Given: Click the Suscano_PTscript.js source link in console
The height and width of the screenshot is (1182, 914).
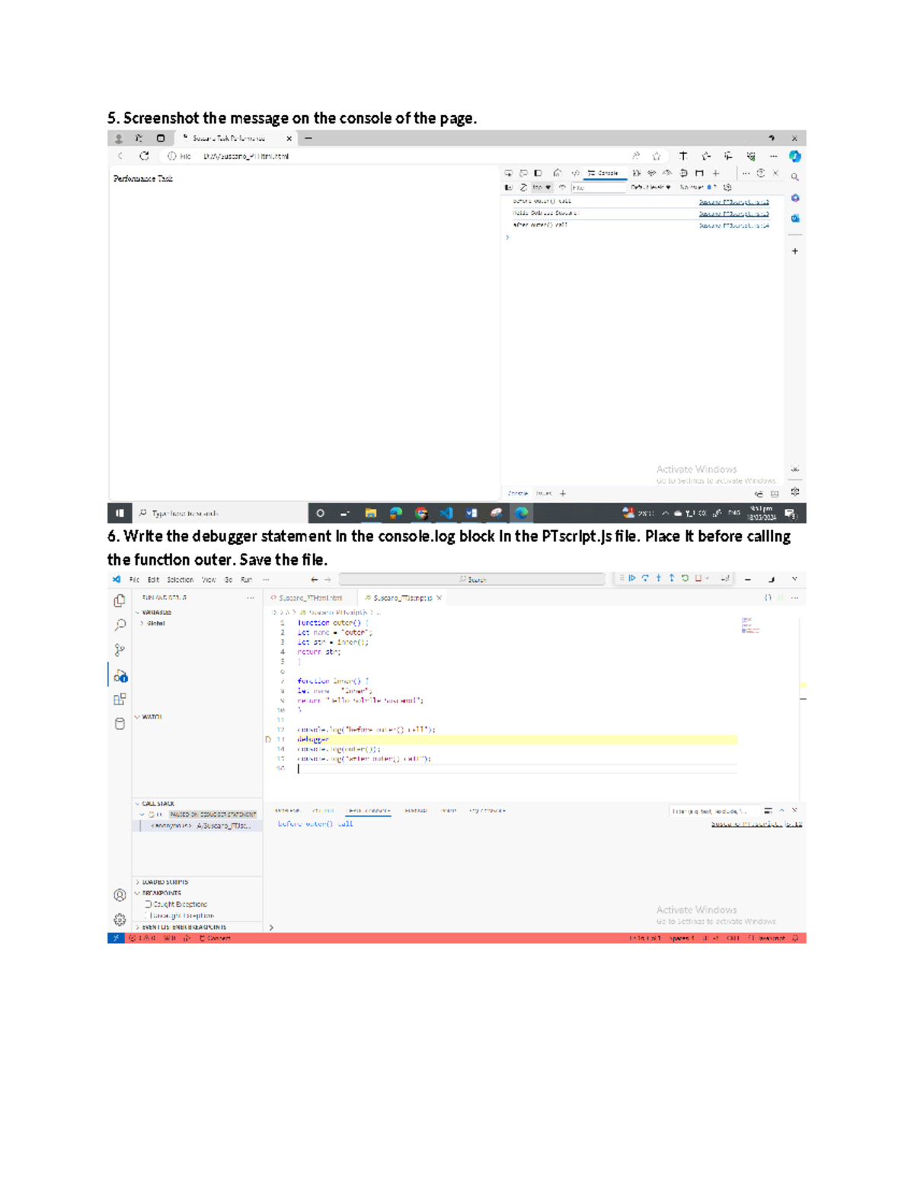Looking at the screenshot, I should [x=734, y=202].
